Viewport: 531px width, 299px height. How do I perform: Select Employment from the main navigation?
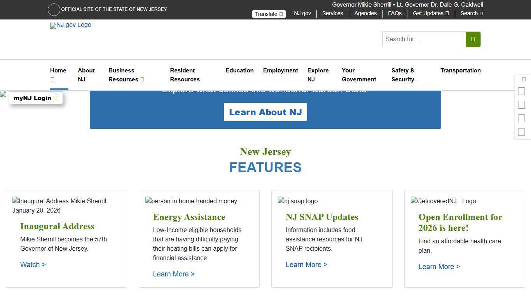point(281,70)
